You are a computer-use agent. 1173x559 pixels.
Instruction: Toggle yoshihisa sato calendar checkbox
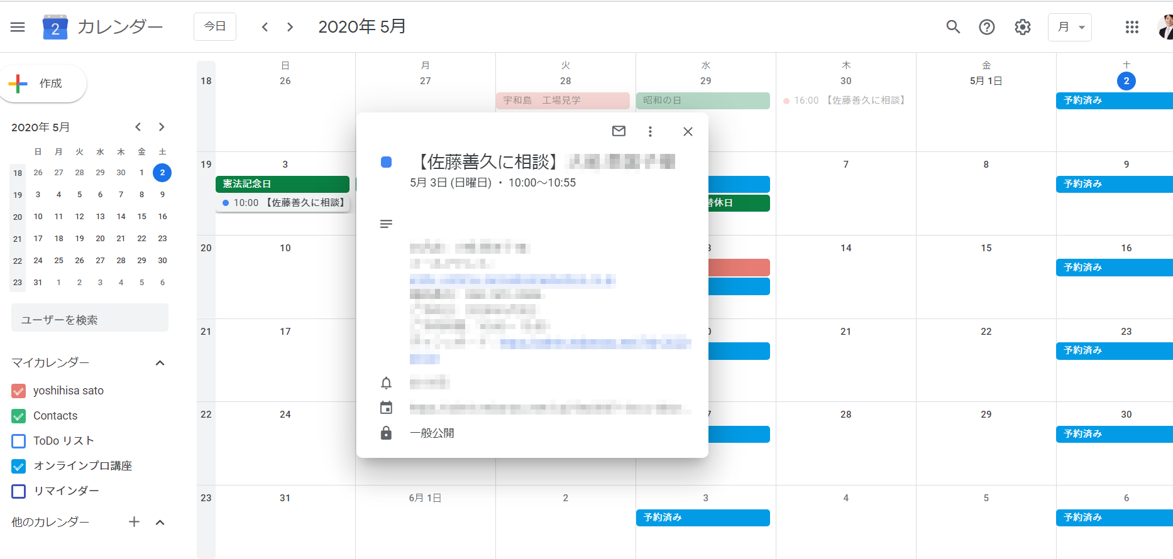[19, 391]
